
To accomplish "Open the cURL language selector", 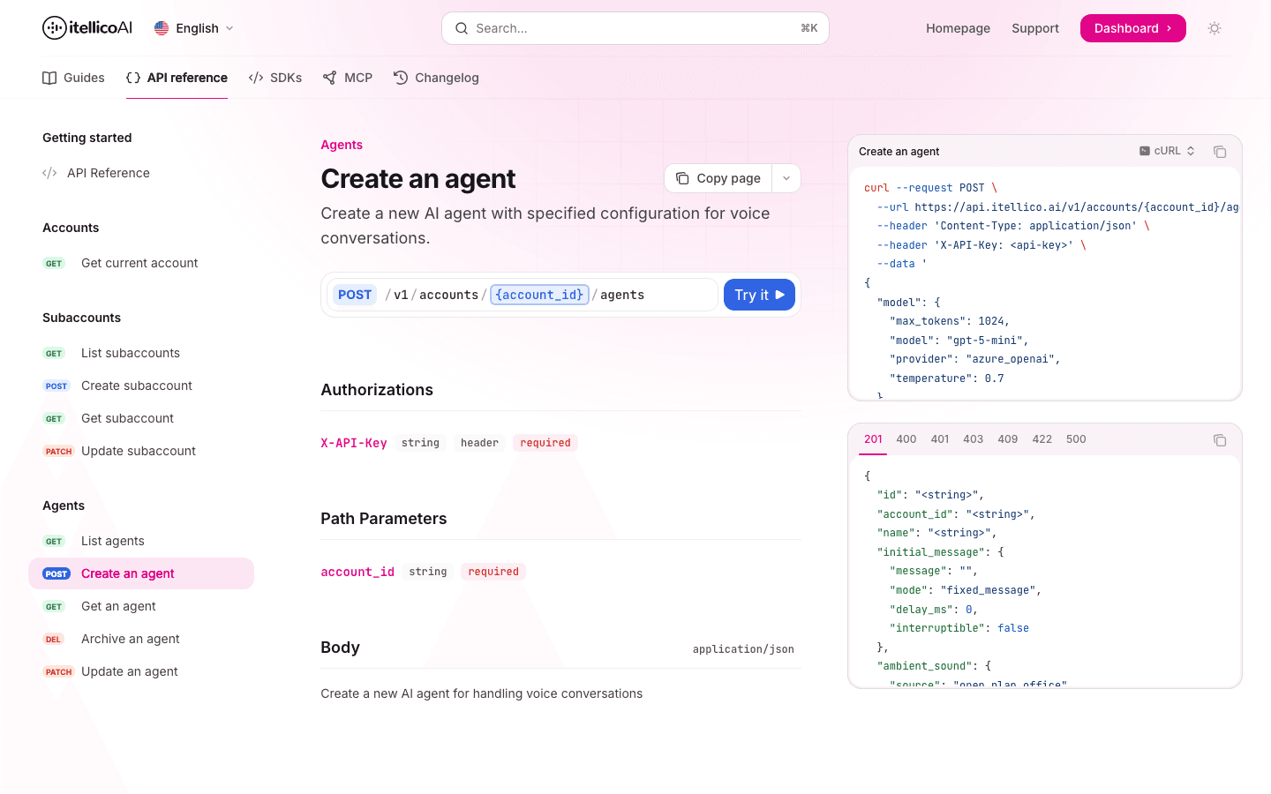I will point(1167,151).
